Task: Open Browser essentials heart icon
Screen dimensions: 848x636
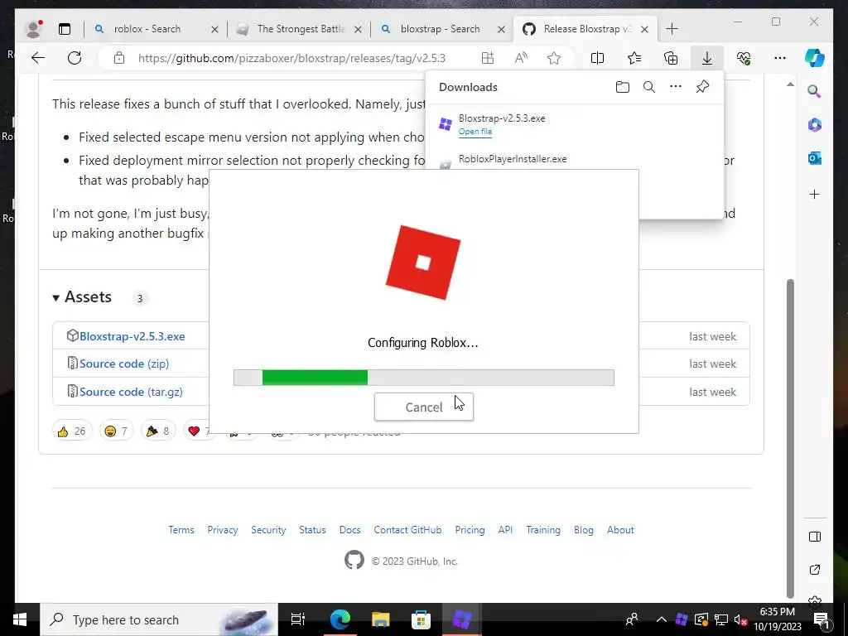Action: [744, 58]
